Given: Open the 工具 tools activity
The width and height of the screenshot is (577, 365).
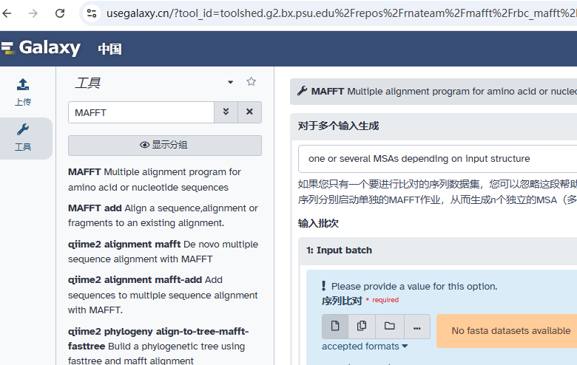Looking at the screenshot, I should [23, 138].
